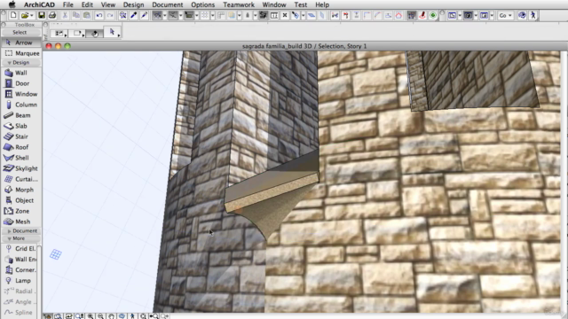The width and height of the screenshot is (568, 319).
Task: Print using the printer icon
Action: [52, 15]
